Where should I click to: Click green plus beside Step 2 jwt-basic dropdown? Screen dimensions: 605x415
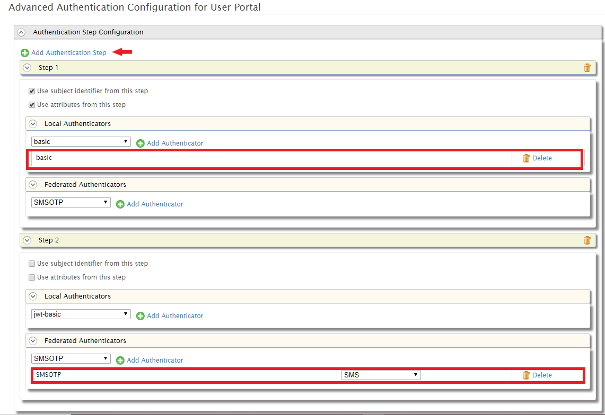click(x=141, y=316)
